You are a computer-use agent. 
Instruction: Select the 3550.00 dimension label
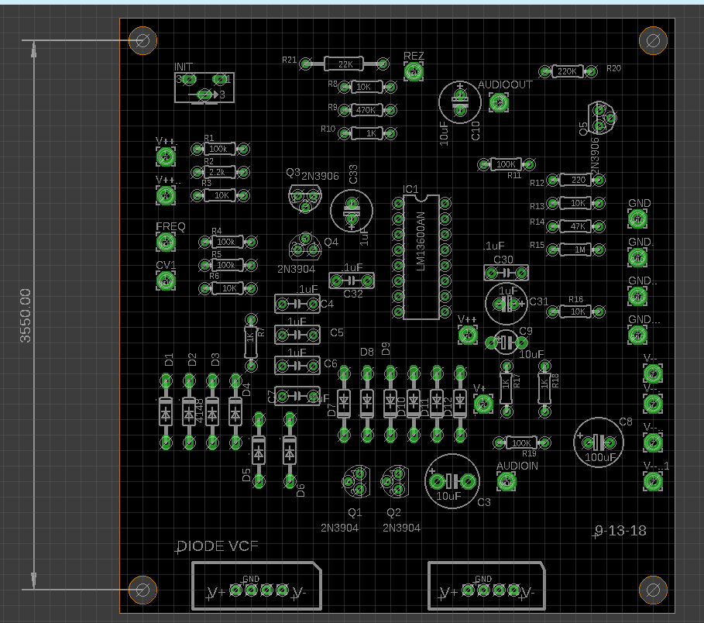(x=26, y=315)
